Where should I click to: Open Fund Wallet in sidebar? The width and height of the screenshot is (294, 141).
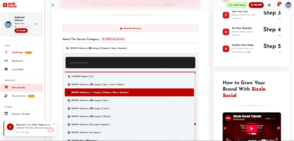18,69
